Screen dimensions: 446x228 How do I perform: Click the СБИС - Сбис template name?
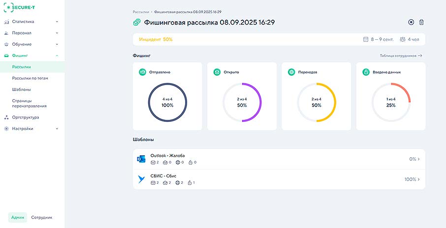163,176
